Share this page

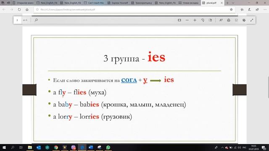tap(257, 10)
